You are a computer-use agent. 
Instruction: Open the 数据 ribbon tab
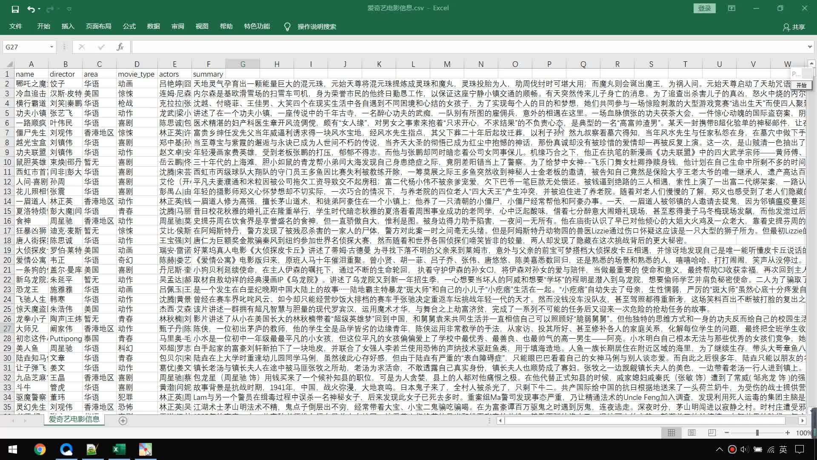(153, 26)
